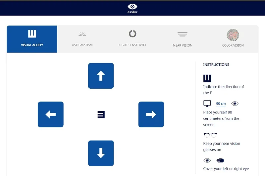This screenshot has height=176, width=265.
Task: Click the glasses icon in instructions
Action: (210, 135)
